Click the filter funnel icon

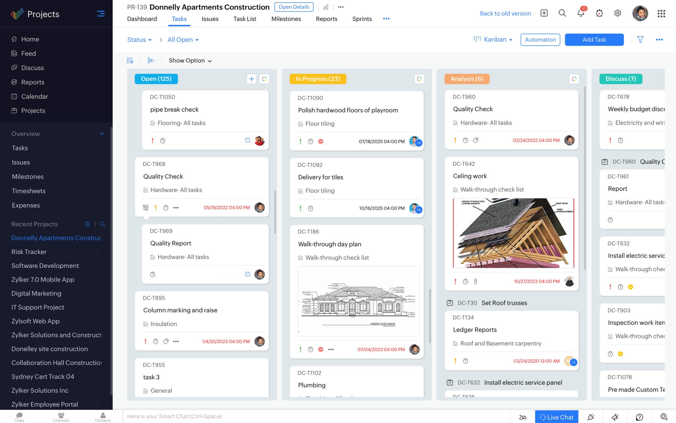point(640,40)
